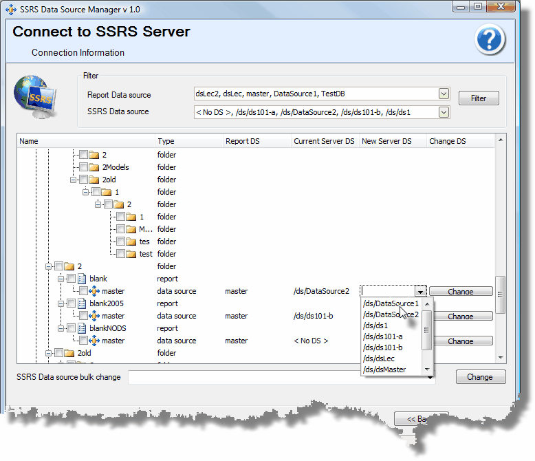Select the < No DS > current server cell
Viewport: 535px width, 461px height.
click(311, 341)
